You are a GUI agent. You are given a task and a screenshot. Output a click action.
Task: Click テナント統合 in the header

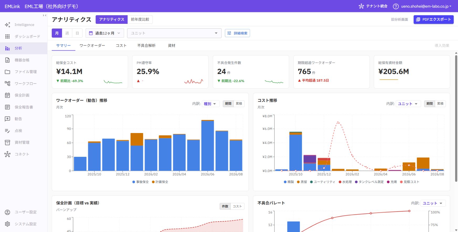(x=373, y=6)
